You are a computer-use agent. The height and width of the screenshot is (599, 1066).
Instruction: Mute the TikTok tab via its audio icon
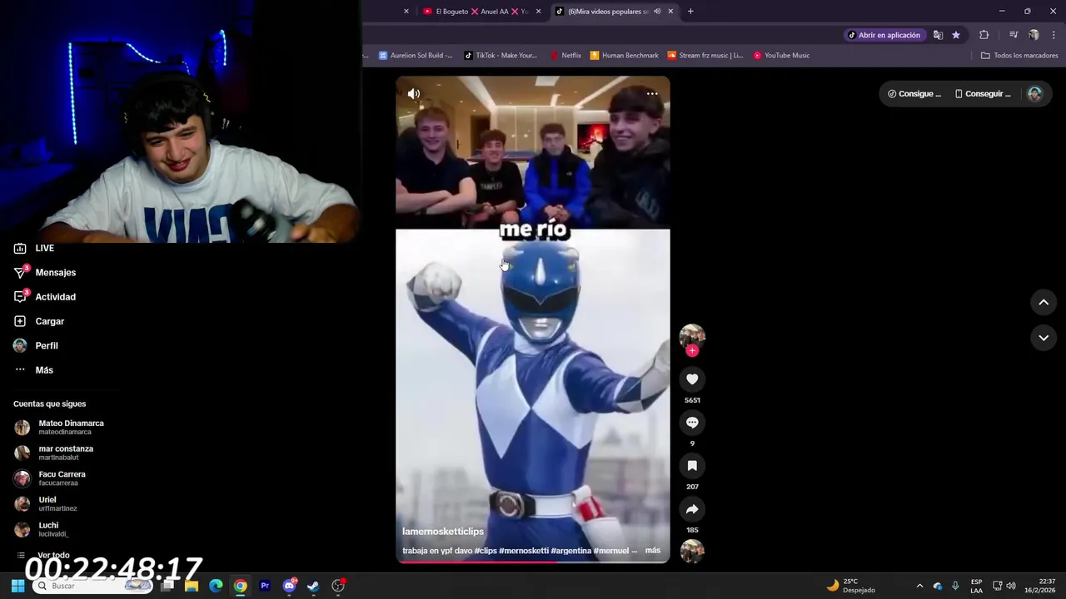coord(657,12)
